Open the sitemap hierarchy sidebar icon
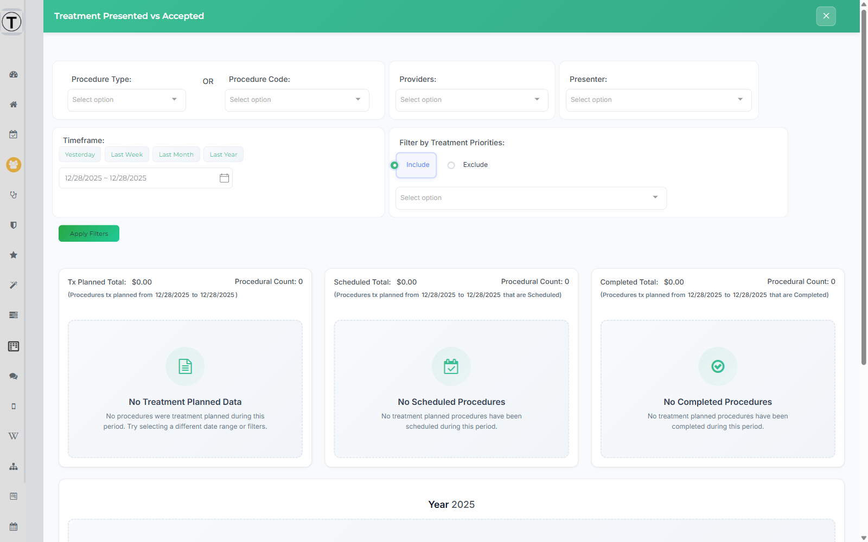The height and width of the screenshot is (542, 868). [x=14, y=466]
